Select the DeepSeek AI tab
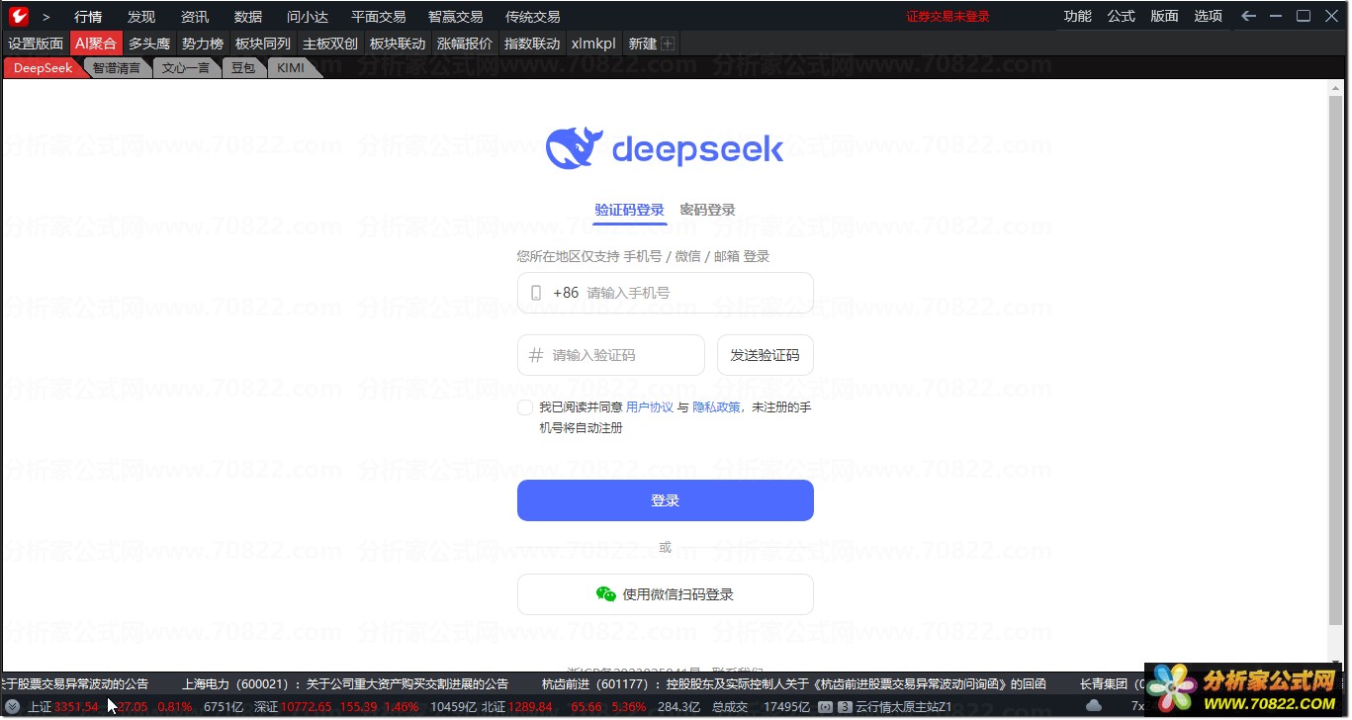Screen dimensions: 1352x720 point(43,68)
